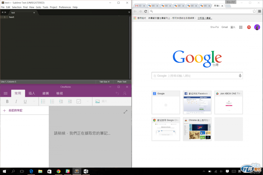
Task: Open OneNote share/account person icon
Action: 125,93
